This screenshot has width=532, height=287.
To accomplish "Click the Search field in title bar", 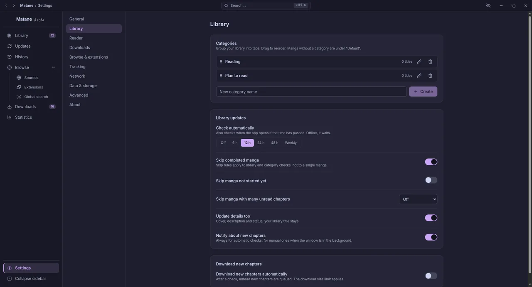I will (266, 5).
